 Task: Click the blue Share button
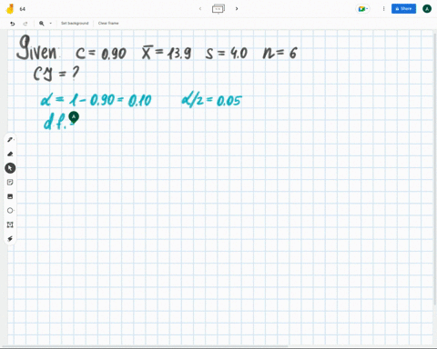coord(403,9)
